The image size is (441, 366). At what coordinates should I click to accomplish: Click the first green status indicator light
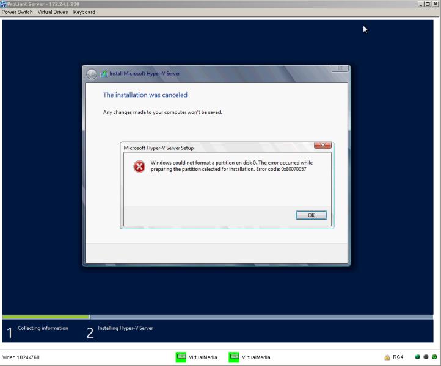[x=417, y=357]
